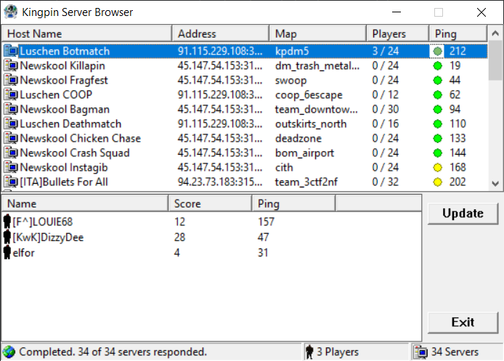
Task: Click the server icon beside 34 Servers
Action: pos(421,352)
